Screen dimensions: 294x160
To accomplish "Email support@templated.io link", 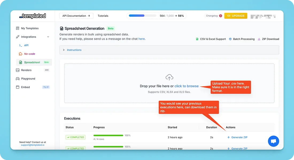I will click(x=33, y=145).
